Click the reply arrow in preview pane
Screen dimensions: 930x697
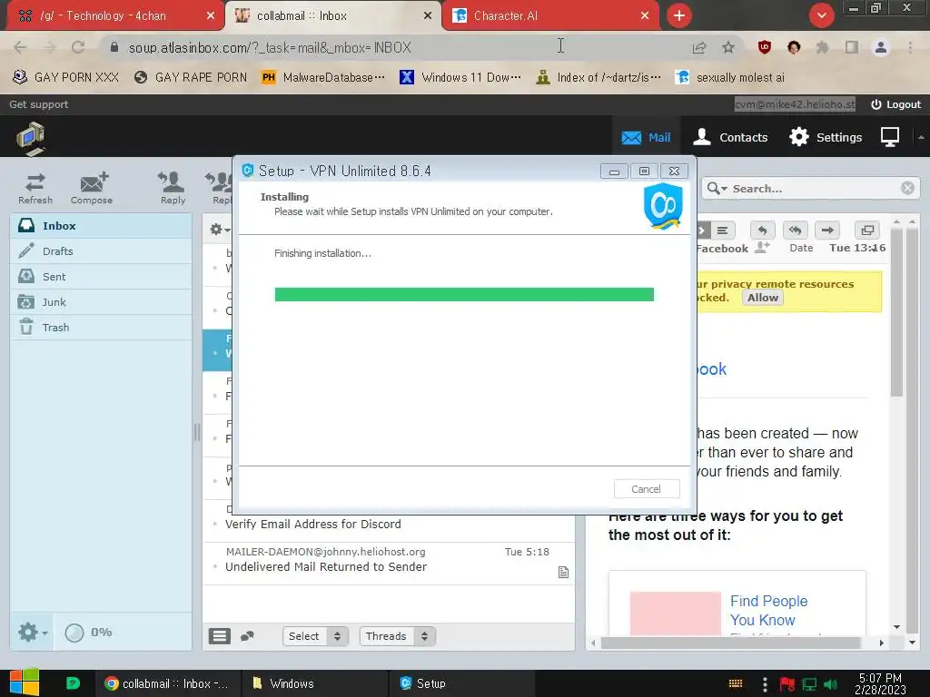coord(762,230)
